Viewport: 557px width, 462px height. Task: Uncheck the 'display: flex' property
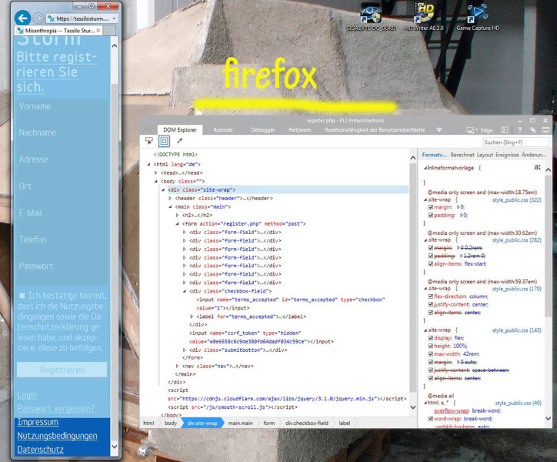pos(431,338)
